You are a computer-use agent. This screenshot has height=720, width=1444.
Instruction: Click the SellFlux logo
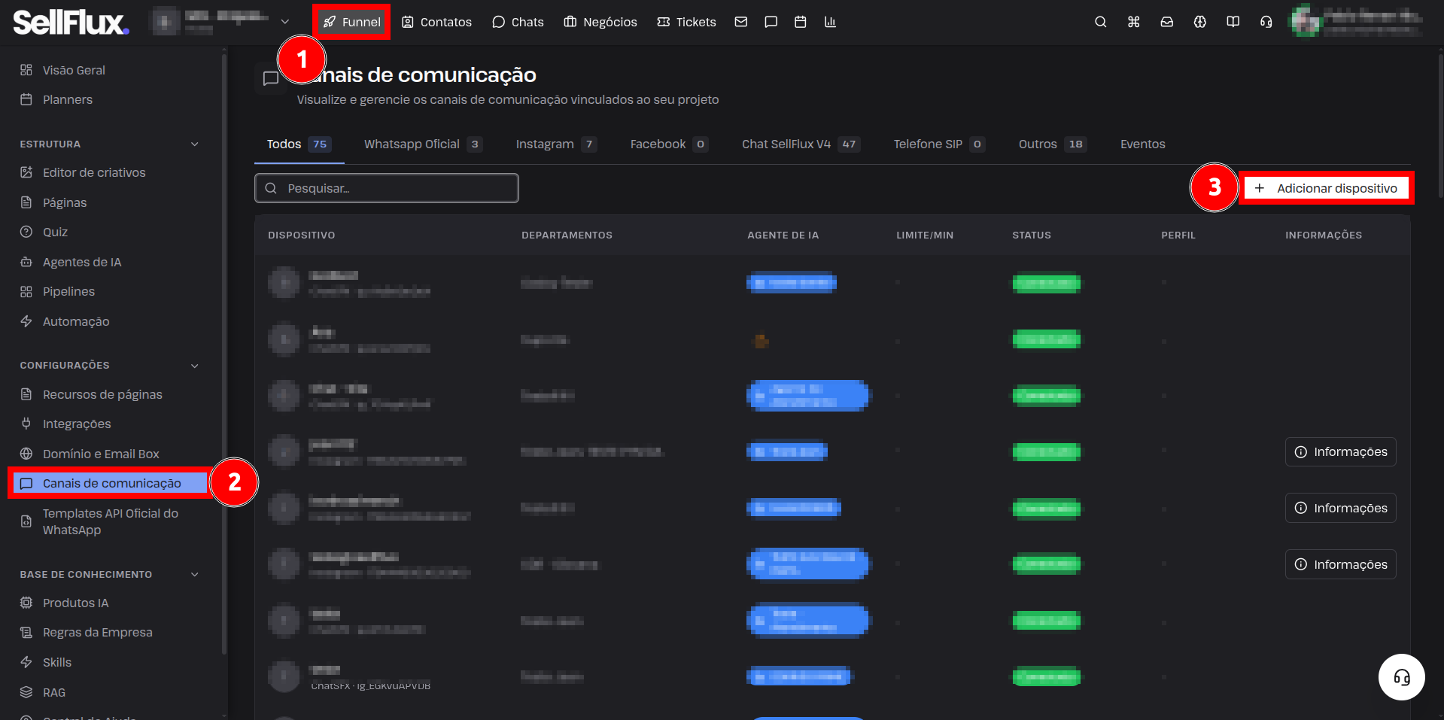click(x=71, y=22)
